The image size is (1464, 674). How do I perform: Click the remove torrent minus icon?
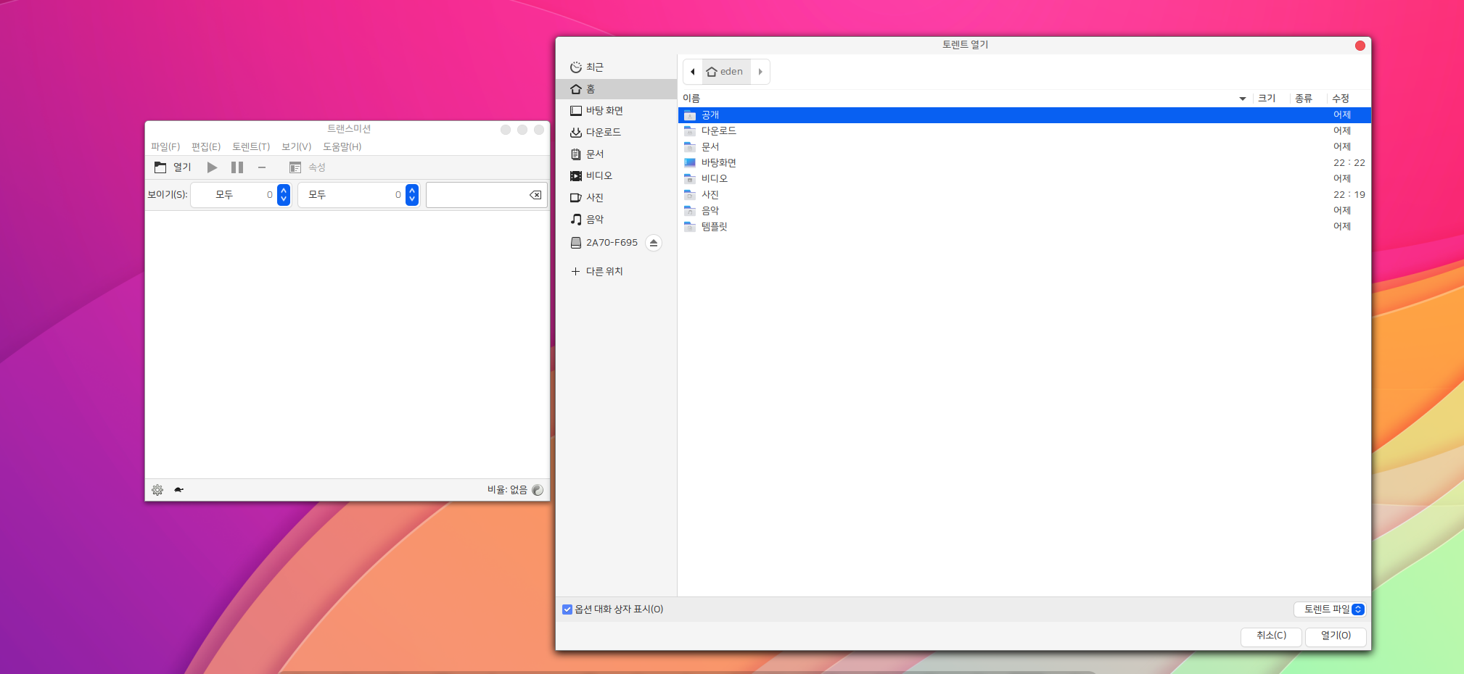click(x=262, y=167)
